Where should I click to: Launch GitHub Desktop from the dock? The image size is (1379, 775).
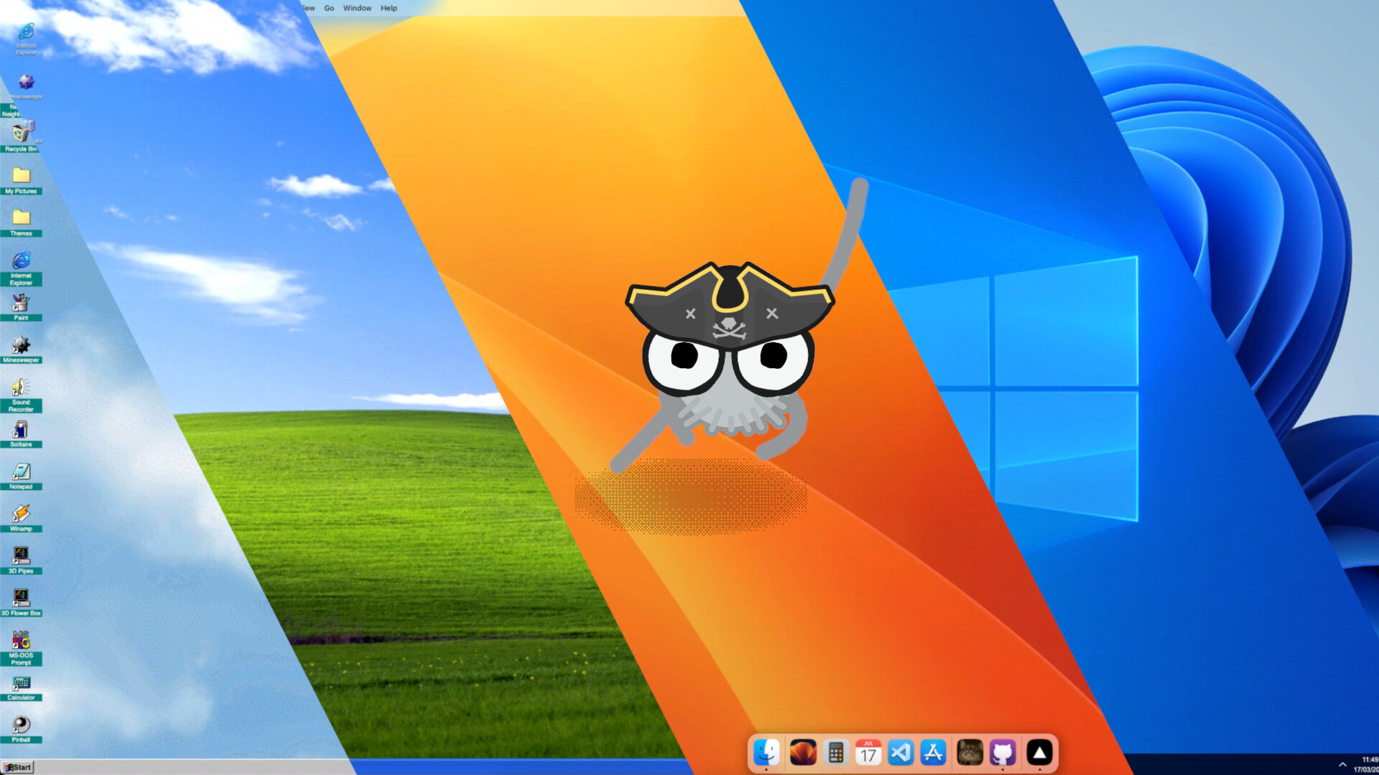[x=1003, y=753]
